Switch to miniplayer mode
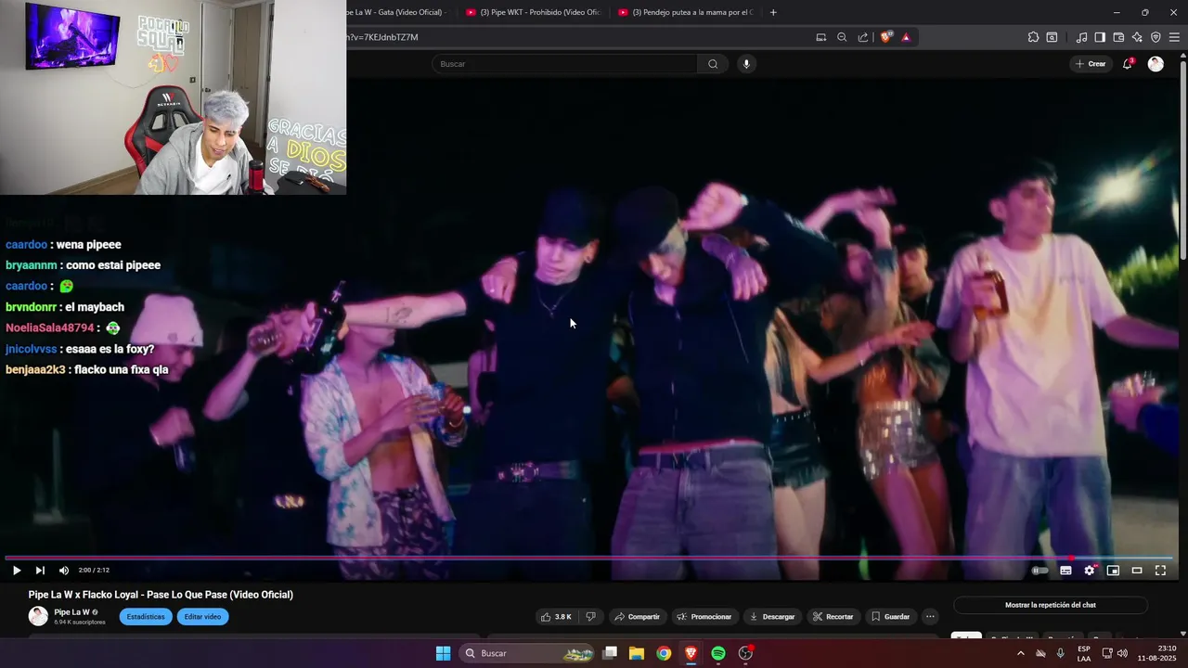1188x668 pixels. (x=1113, y=571)
